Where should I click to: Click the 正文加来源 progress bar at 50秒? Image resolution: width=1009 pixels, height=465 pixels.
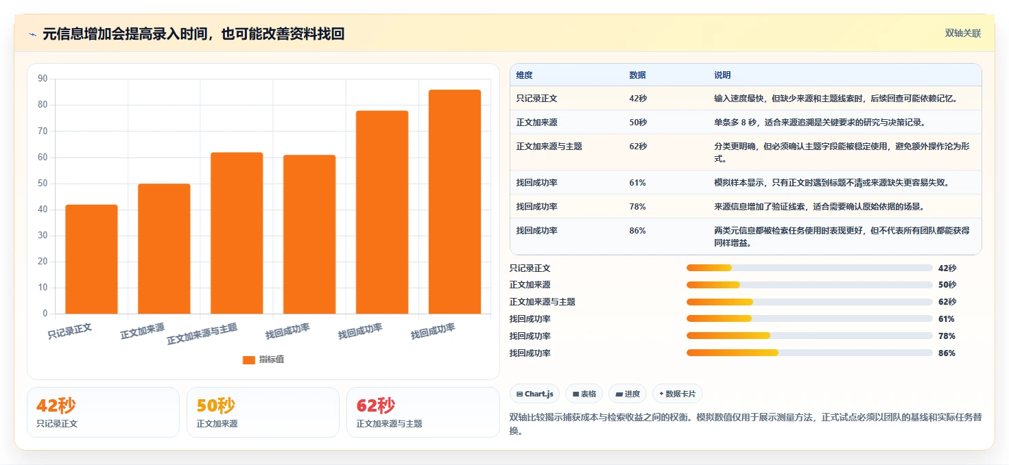(809, 285)
